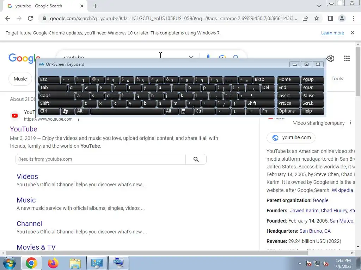This screenshot has height=270, width=361.
Task: Show hidden system tray icons
Action: click(300, 263)
